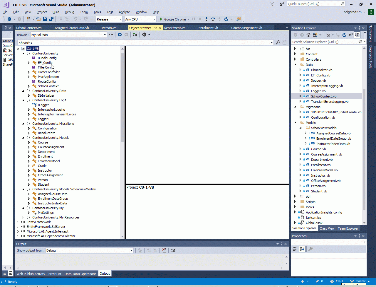Viewport: 376px width, 287px height.
Task: Open the Build menu
Action: click(x=56, y=12)
